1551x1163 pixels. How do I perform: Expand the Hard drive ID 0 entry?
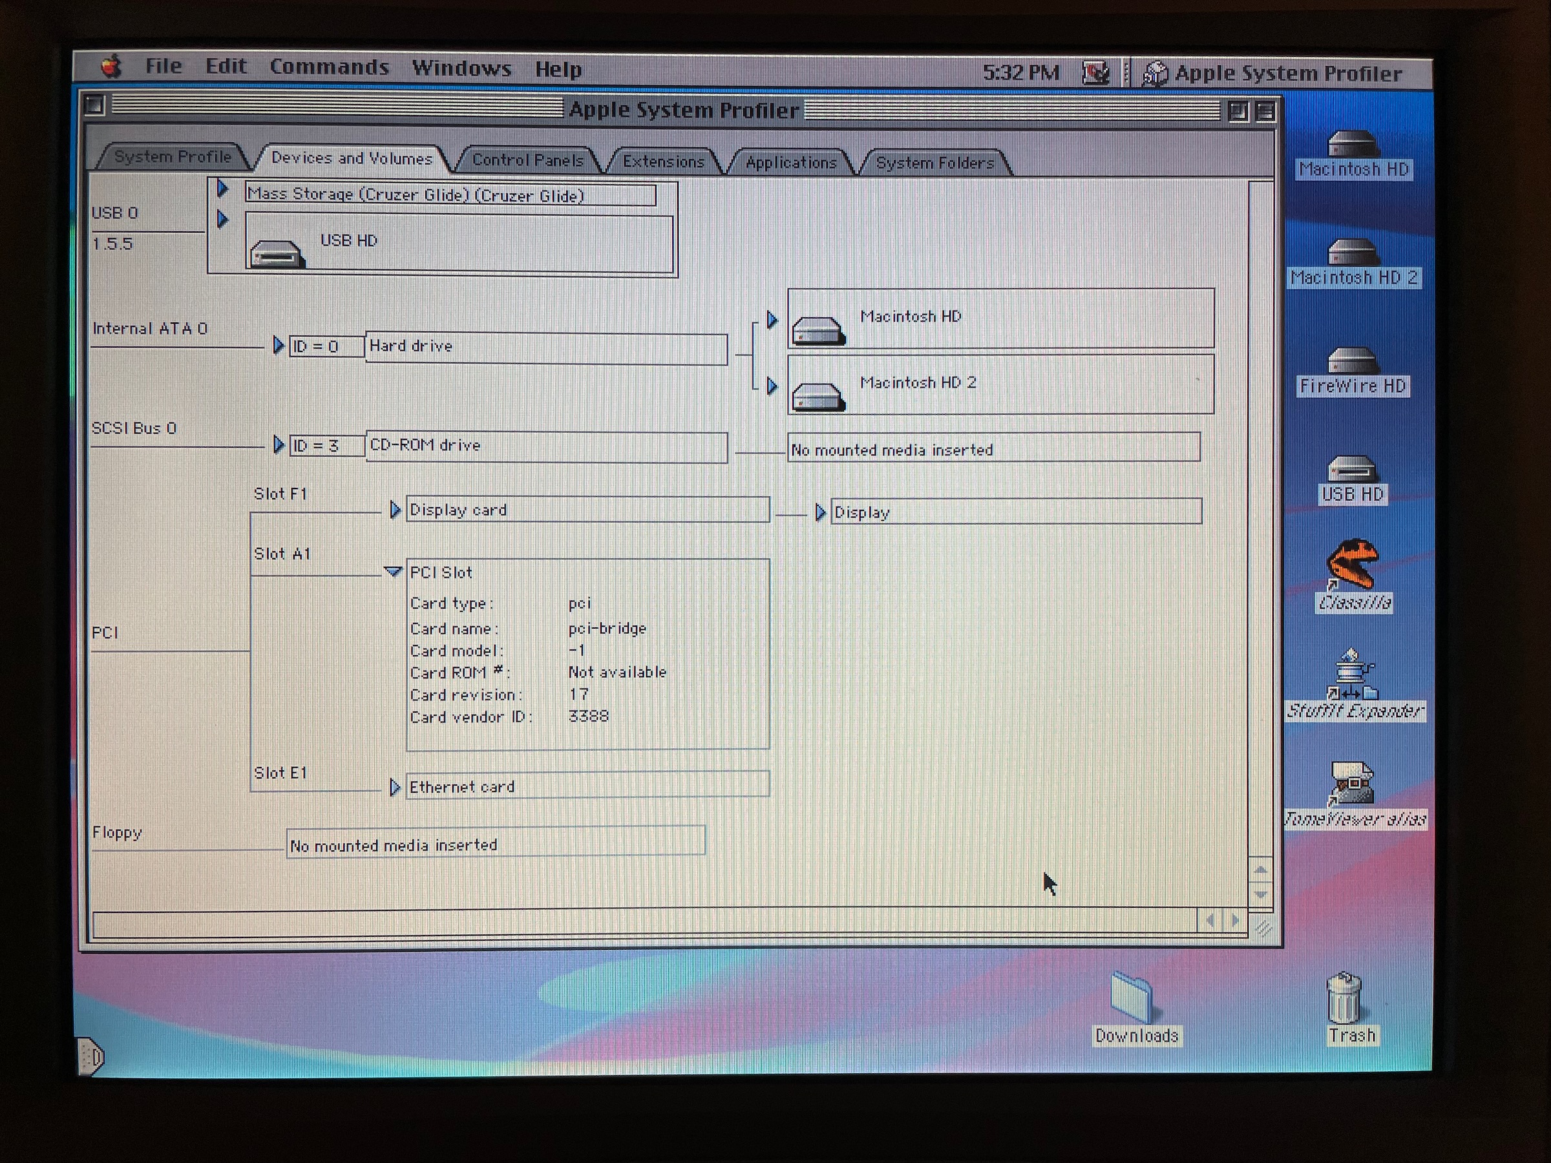279,346
